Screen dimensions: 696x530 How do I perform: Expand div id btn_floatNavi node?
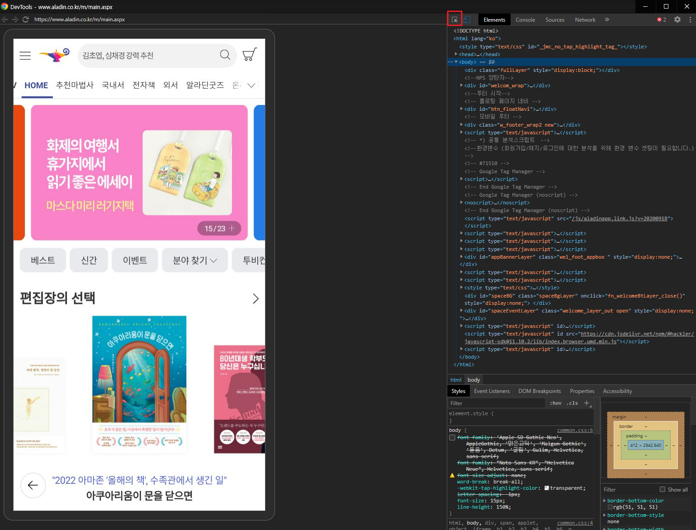point(461,109)
